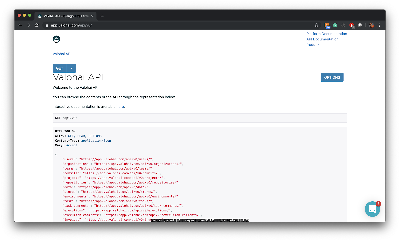Open the orange extension showing badge 20
Screen dimensions: 400x241
click(x=327, y=25)
